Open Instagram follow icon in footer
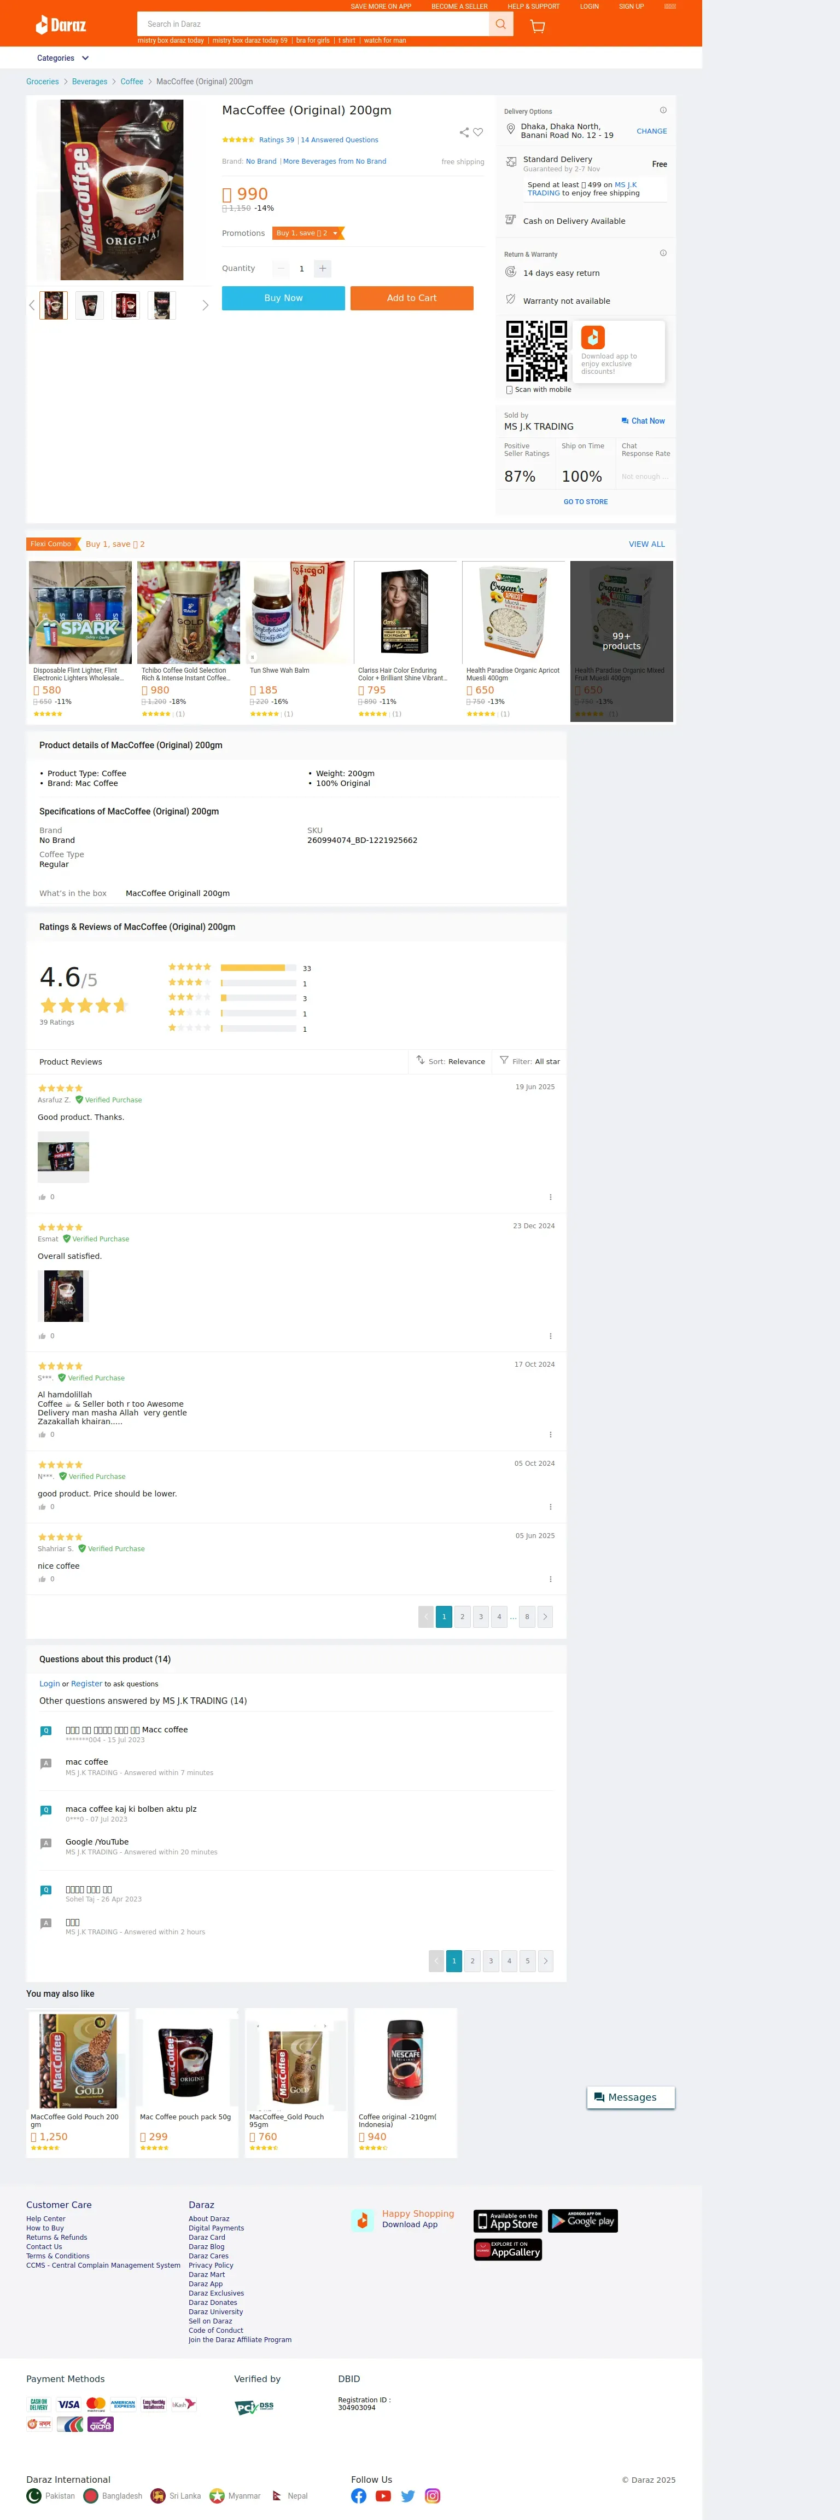This screenshot has width=840, height=2520. [x=432, y=2495]
